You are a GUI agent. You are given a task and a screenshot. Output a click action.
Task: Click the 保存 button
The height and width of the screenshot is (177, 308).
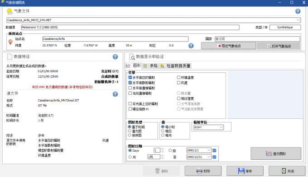coord(245,171)
